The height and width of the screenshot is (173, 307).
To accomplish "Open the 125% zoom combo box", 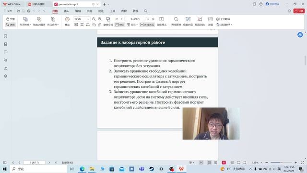I will coord(82,19).
